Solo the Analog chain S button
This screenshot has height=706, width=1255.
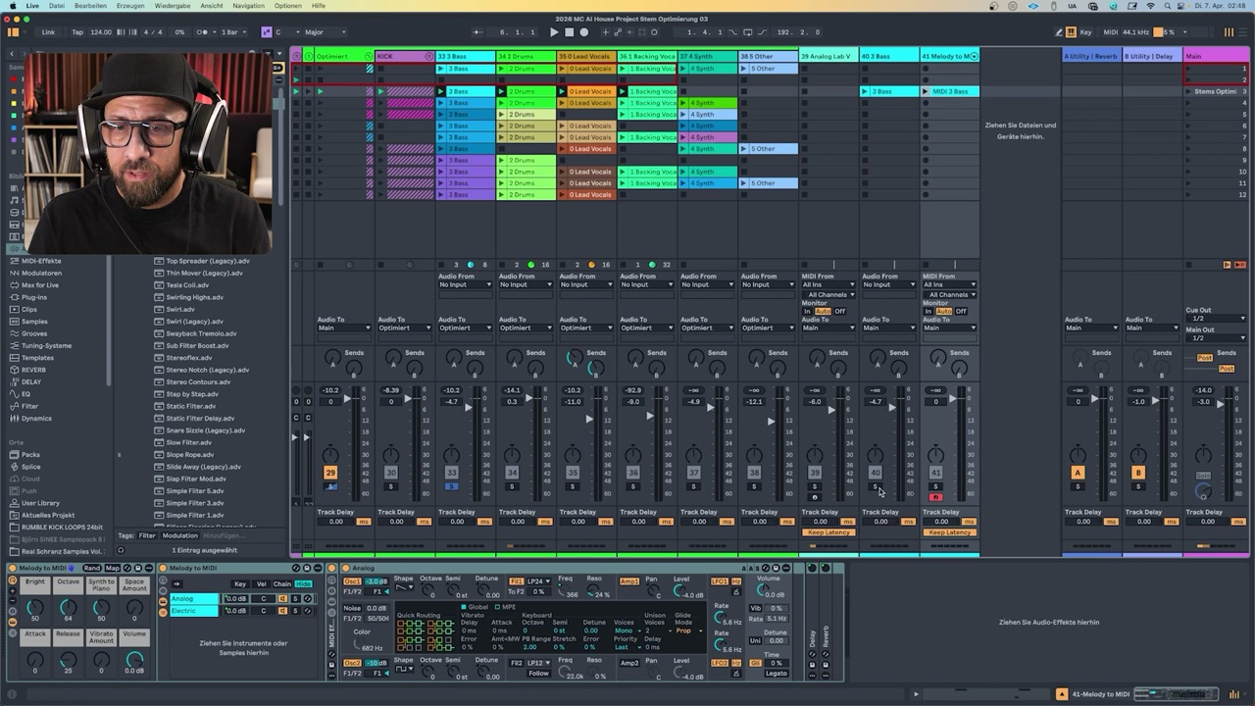295,598
